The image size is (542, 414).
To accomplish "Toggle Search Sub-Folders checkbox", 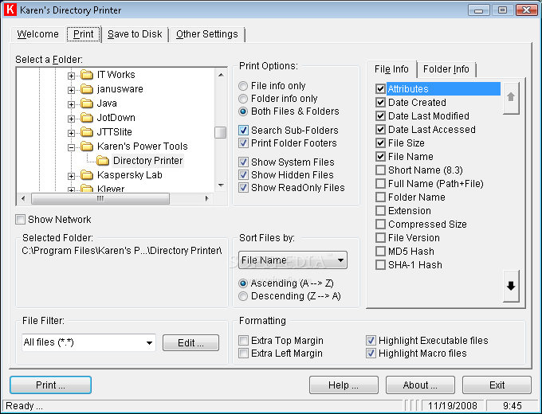I will pos(243,131).
